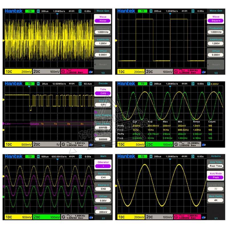Click the D delay indicator showing 0.00s
Image resolution: width=228 pixels, height=228 pixels.
[x=81, y=11]
